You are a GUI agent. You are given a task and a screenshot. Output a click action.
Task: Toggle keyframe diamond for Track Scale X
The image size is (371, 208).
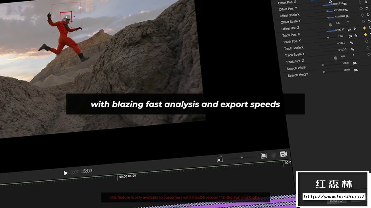click(x=367, y=41)
